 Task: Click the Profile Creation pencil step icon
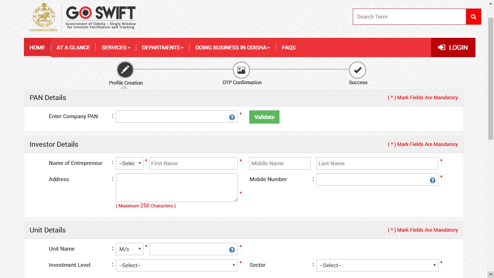125,70
